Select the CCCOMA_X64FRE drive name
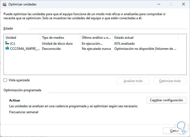 [25, 49]
